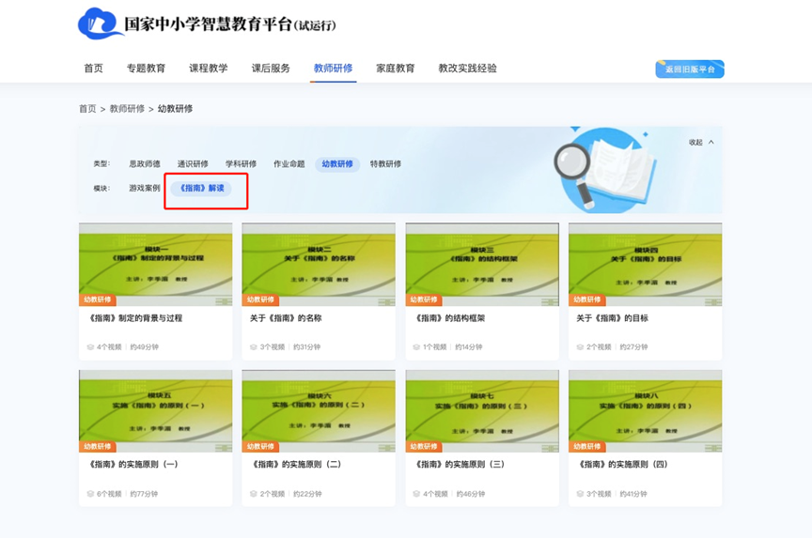Open the 模块五 course thumbnail

pos(155,411)
